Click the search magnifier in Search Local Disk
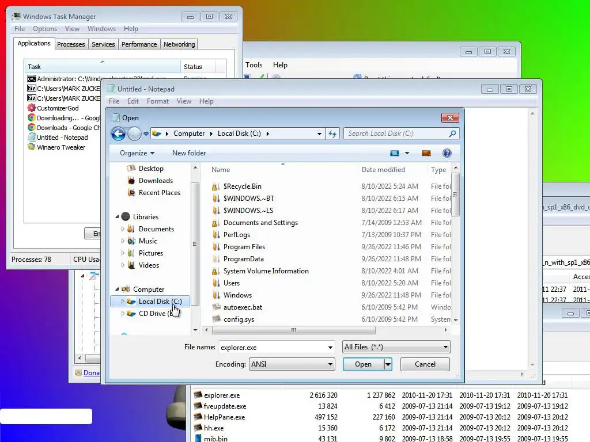590x442 pixels. tap(452, 134)
